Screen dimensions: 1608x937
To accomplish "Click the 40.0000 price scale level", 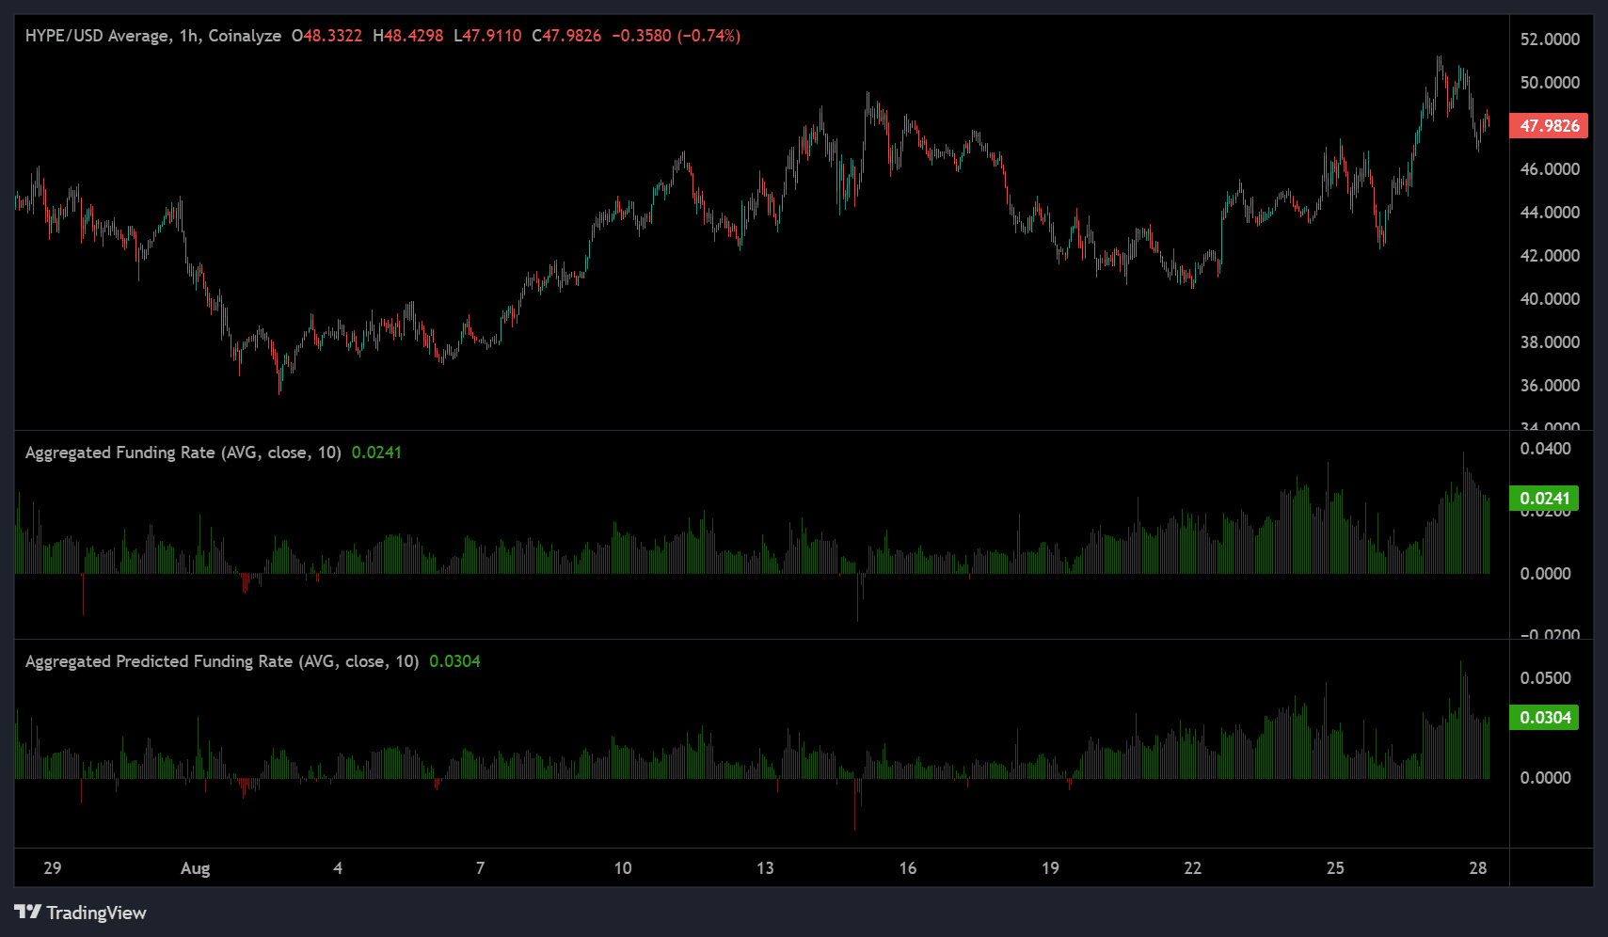I will [1550, 299].
